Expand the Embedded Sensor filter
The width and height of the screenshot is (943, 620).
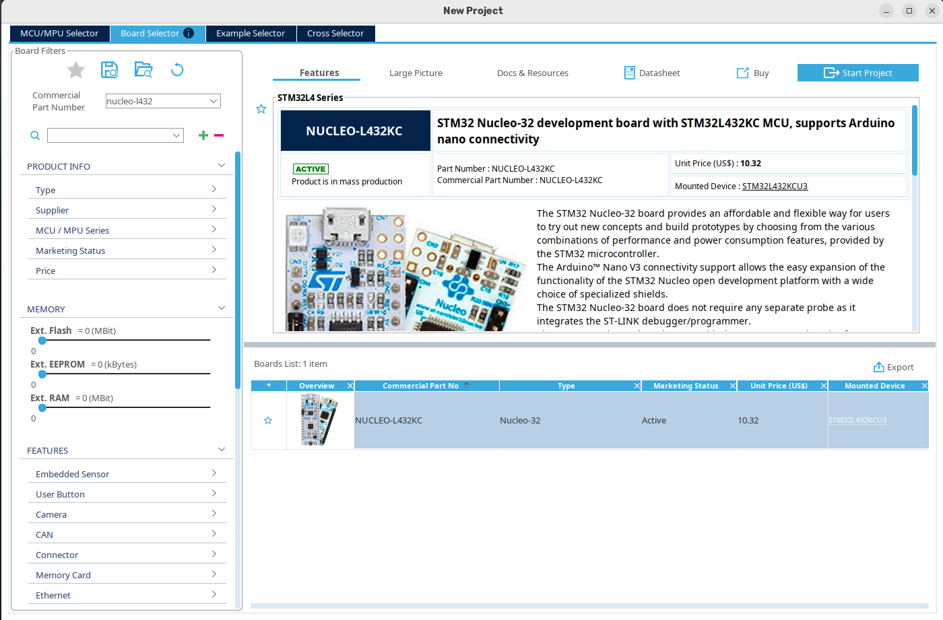[214, 473]
